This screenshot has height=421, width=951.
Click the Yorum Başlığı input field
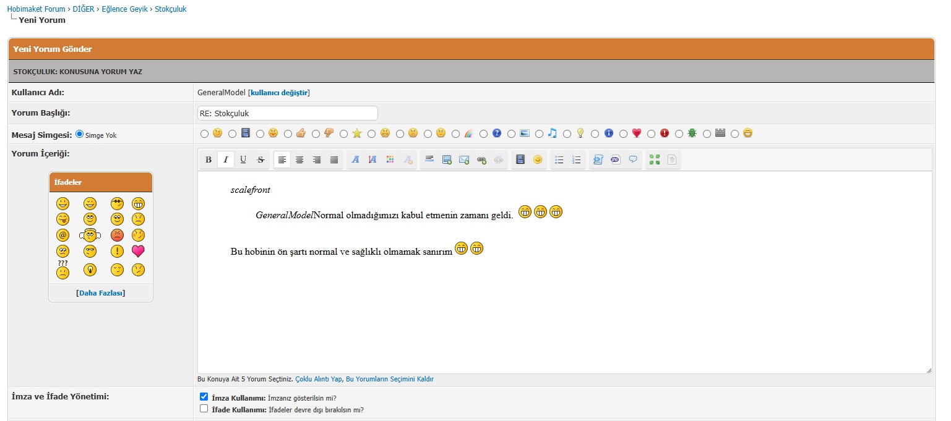tap(287, 113)
